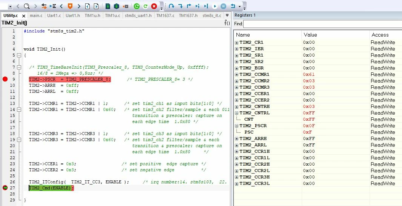Viewport: 402px width, 206px height.
Task: Click the Find input field in Registers
Action: click(322, 24)
